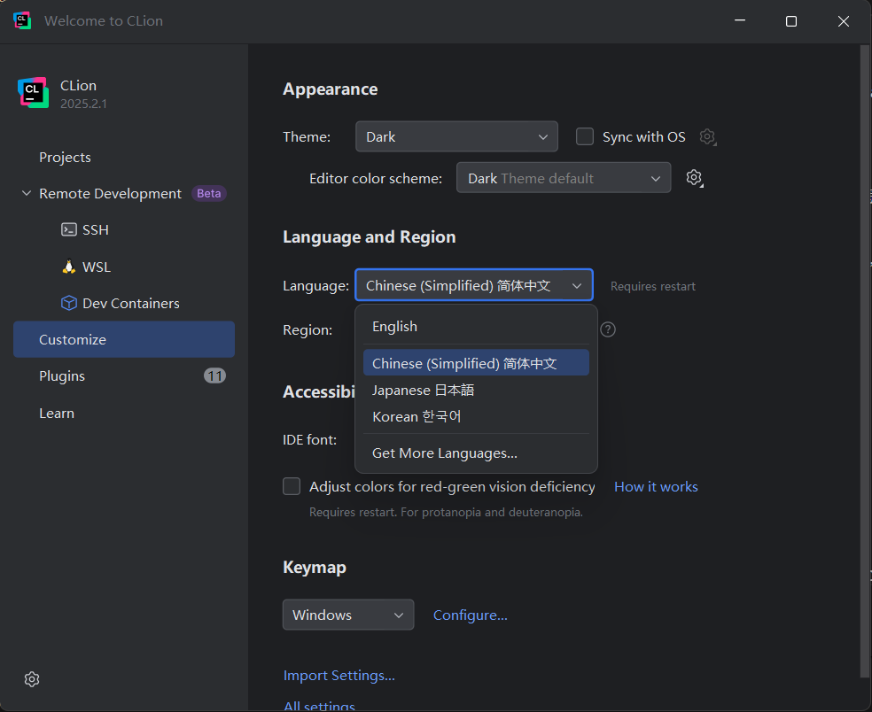Click gear icon next to Sync with OS

pyautogui.click(x=707, y=136)
